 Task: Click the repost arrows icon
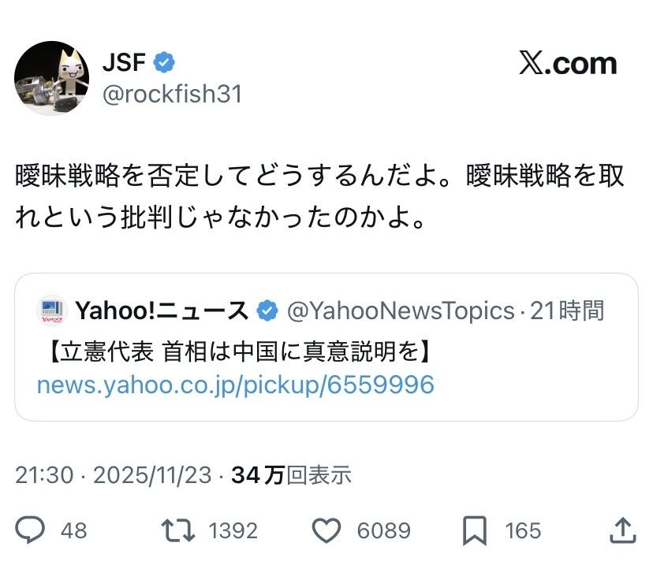pyautogui.click(x=178, y=530)
